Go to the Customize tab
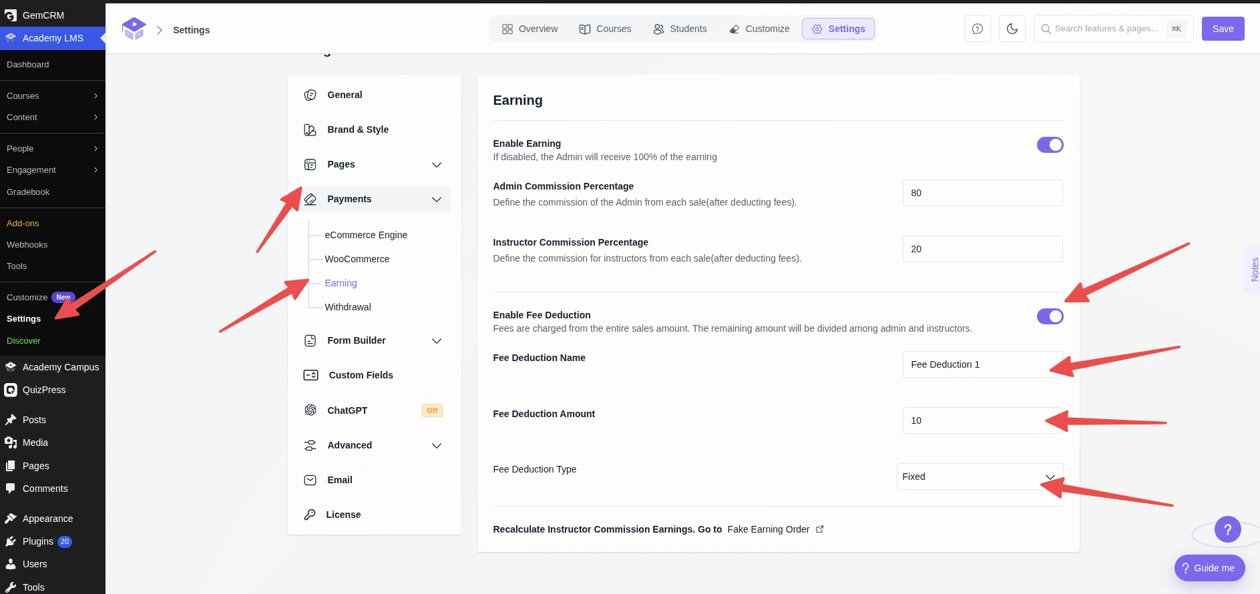 (759, 29)
